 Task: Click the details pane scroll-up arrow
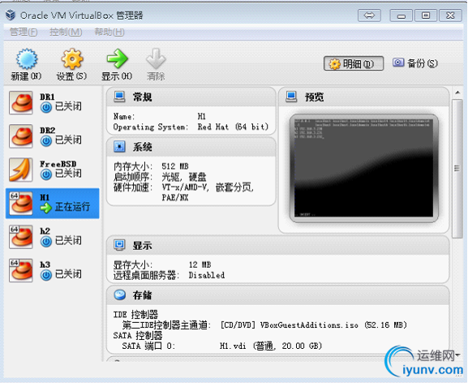tap(457, 93)
